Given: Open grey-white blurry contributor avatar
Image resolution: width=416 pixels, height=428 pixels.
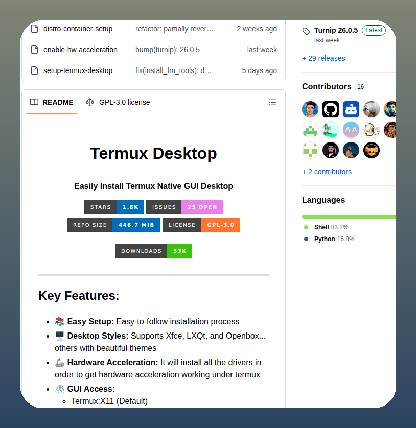Looking at the screenshot, I should coord(372,109).
